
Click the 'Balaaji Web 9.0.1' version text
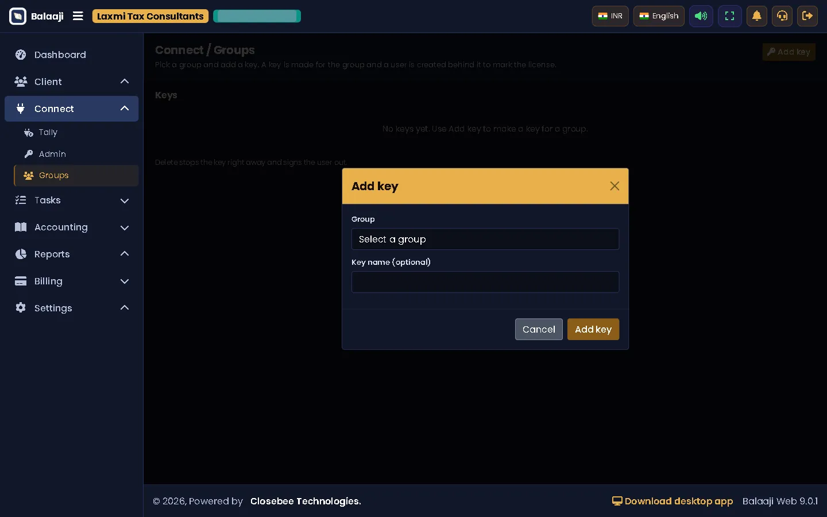[x=780, y=501]
